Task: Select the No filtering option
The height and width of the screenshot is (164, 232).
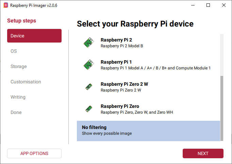Action: pos(148,130)
